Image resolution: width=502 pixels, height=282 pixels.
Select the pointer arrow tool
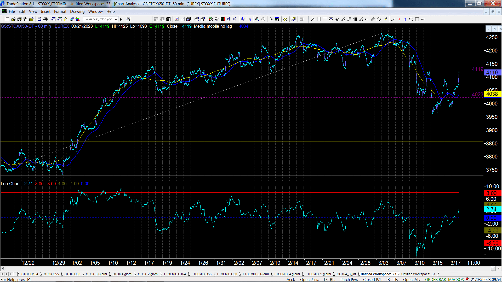pyautogui.click(x=271, y=19)
